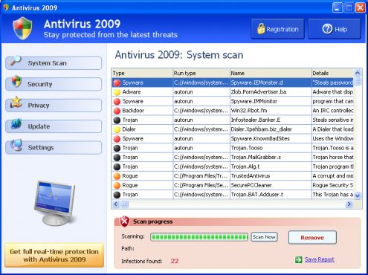Switch to the Update section
The height and width of the screenshot is (275, 368).
(x=54, y=126)
